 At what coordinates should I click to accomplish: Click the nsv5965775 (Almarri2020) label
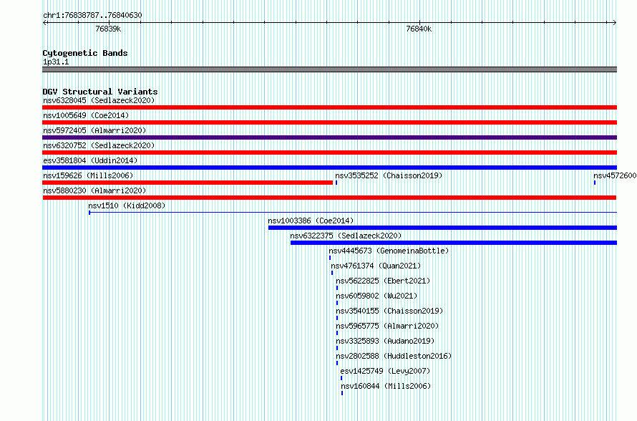pyautogui.click(x=387, y=326)
